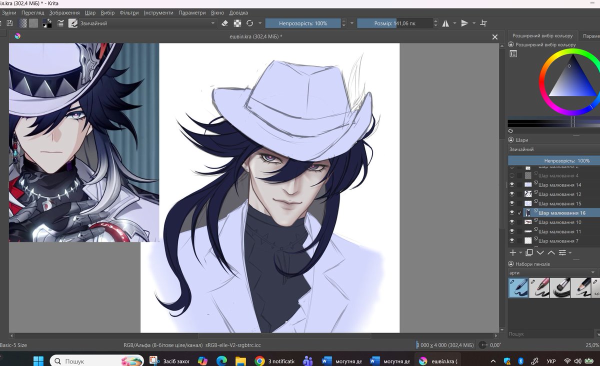The image size is (600, 366).
Task: Open layer properties sliders icon
Action: tap(562, 253)
